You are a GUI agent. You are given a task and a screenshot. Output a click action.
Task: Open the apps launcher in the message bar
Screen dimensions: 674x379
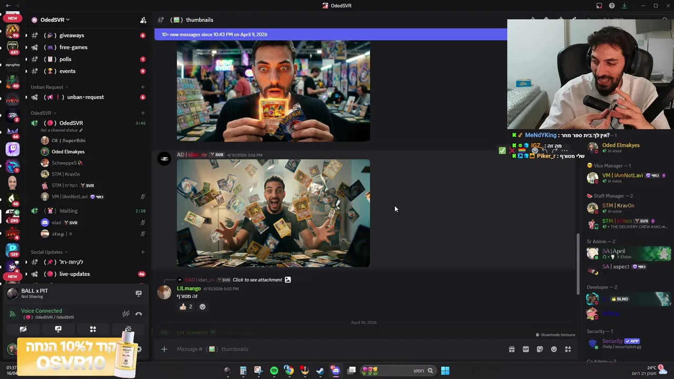[x=568, y=349]
